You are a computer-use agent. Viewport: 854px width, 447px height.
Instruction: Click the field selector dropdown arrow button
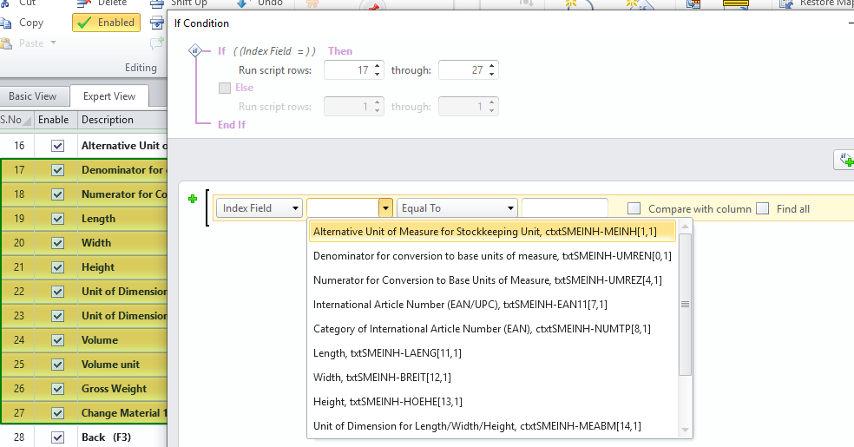click(x=385, y=208)
